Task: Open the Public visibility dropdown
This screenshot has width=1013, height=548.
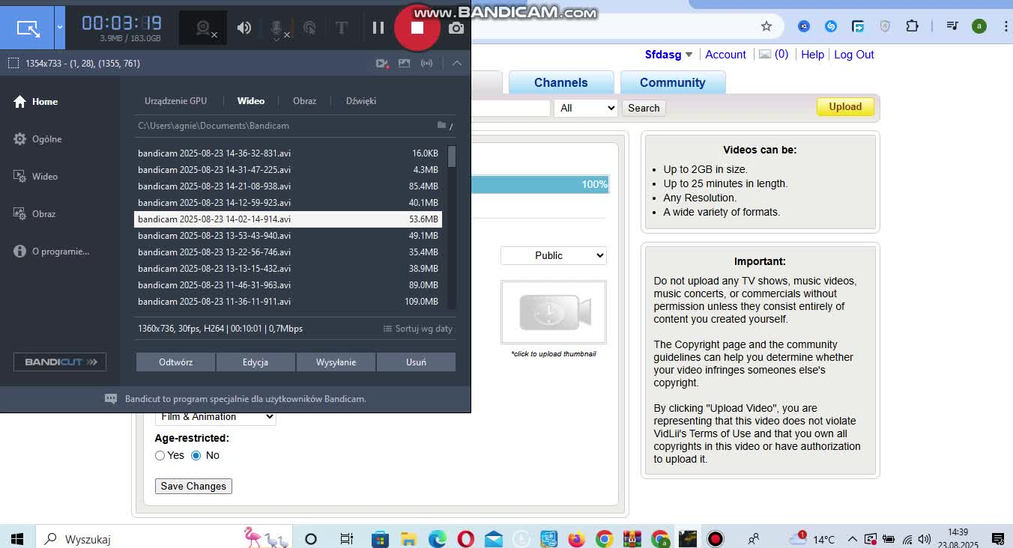Action: [x=553, y=255]
